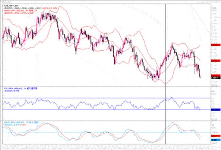
Task: Click the RSI indicator legend label
Action: (x=17, y=88)
